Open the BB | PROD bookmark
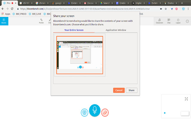The image size is (191, 119). pos(19,14)
